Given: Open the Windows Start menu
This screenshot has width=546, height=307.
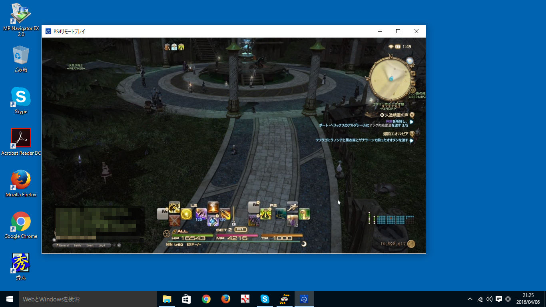Looking at the screenshot, I should 10,299.
